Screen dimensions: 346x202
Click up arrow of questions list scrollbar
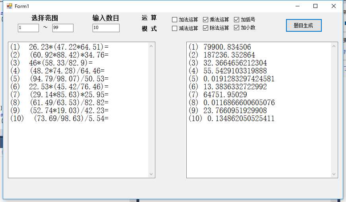click(x=151, y=46)
